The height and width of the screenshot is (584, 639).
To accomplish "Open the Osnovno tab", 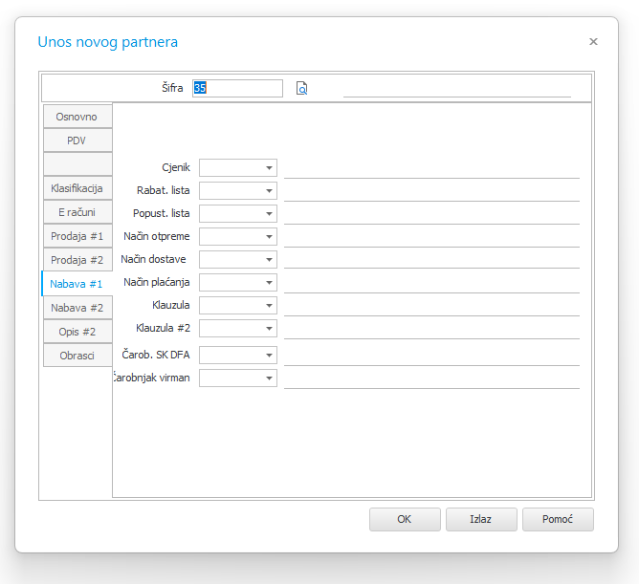I will (77, 117).
